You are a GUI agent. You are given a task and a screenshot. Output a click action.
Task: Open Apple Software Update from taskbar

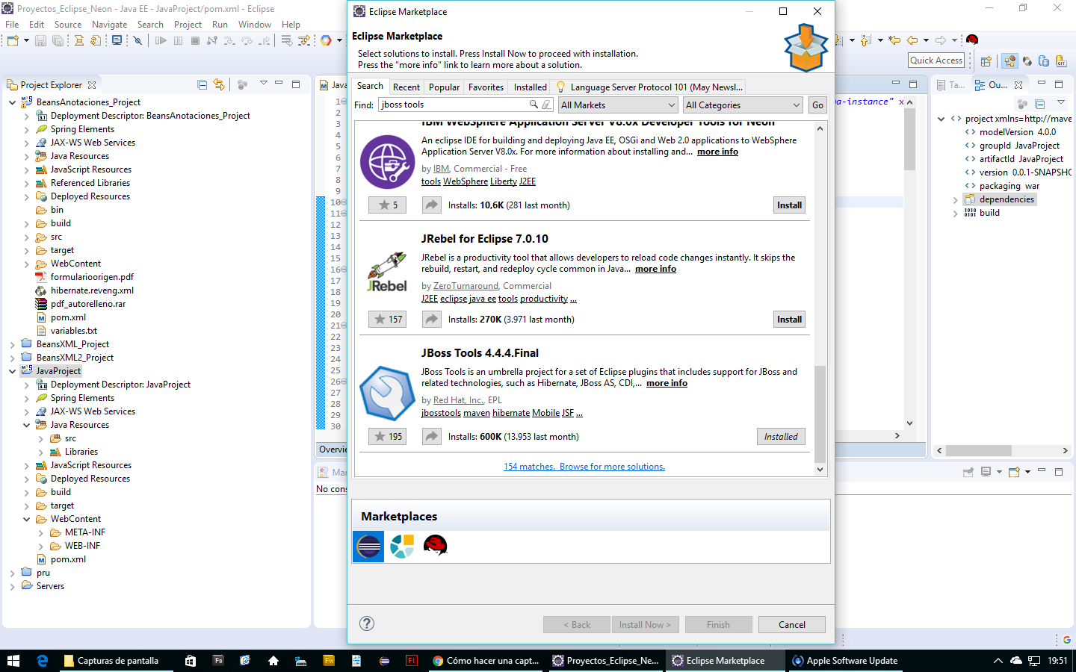click(x=846, y=661)
